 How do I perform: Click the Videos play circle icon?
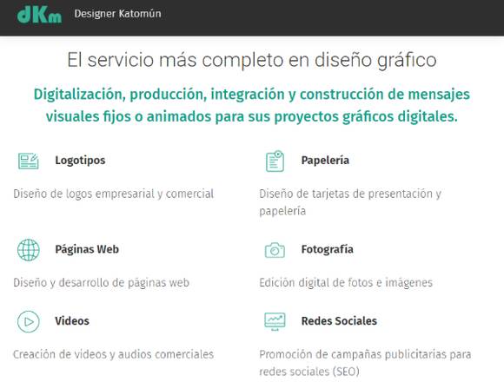pyautogui.click(x=29, y=321)
